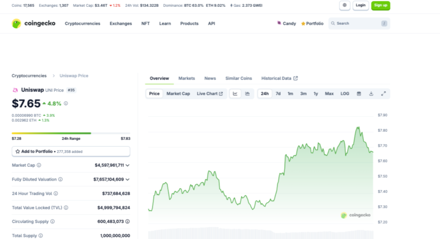Viewport: 440px width, 239px height.
Task: Click the slash shortcut key icon
Action: [x=384, y=23]
